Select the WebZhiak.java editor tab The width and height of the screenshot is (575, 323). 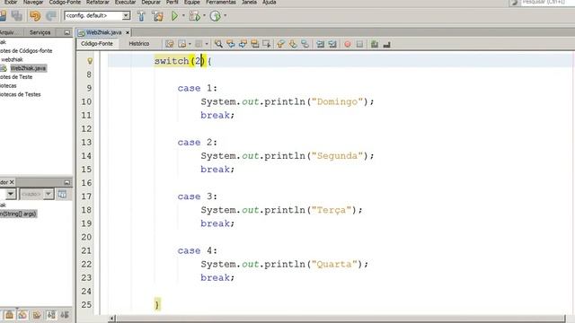click(x=103, y=32)
